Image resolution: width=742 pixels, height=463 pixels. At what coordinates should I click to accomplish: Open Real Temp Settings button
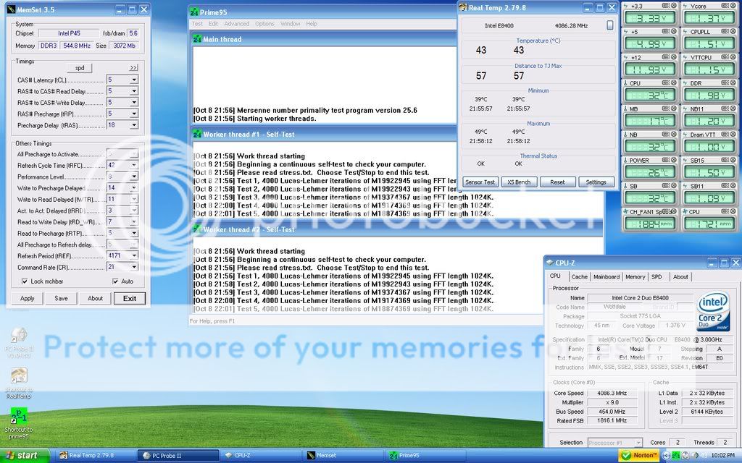point(596,182)
